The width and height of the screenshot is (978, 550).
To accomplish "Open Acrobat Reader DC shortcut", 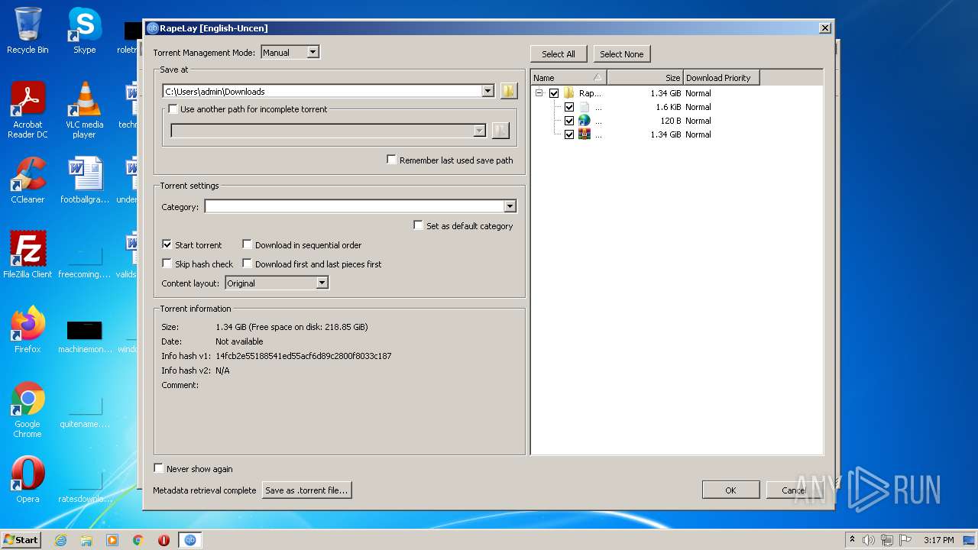I will tap(28, 110).
